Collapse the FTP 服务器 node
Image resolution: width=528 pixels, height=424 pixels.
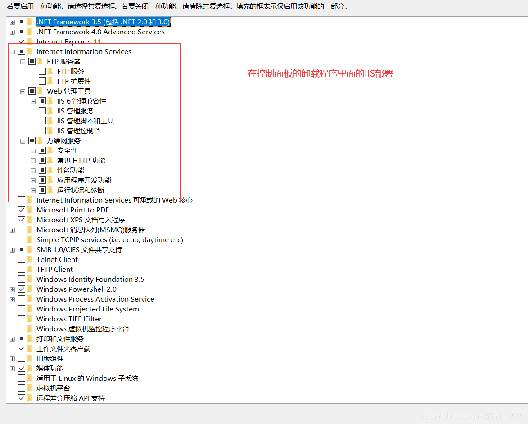click(23, 62)
